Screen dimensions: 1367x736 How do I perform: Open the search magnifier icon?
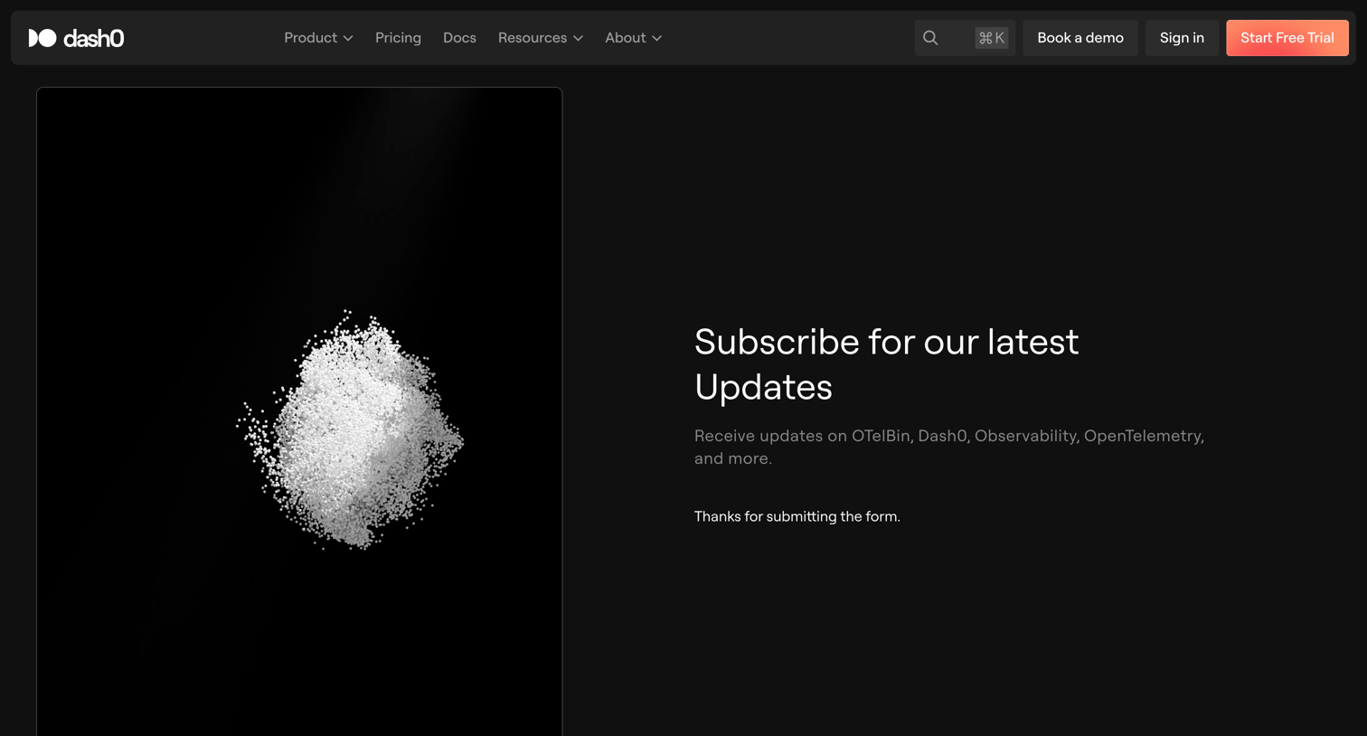pos(930,38)
